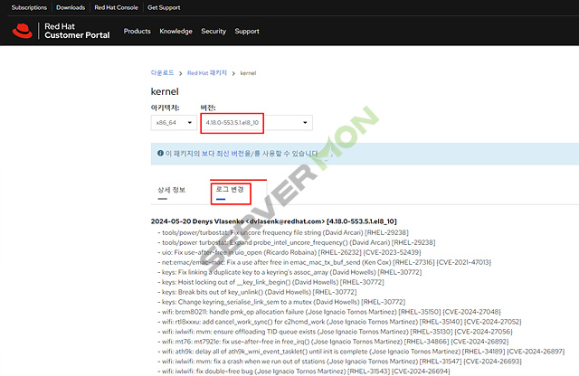Open the Subscriptions link in top bar
This screenshot has height=376, width=579.
29,7
